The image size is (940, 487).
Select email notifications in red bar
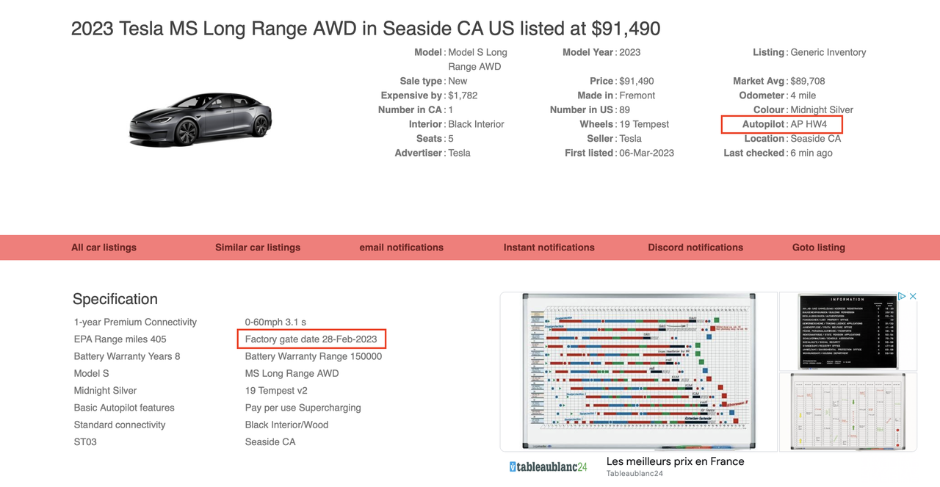click(x=401, y=248)
